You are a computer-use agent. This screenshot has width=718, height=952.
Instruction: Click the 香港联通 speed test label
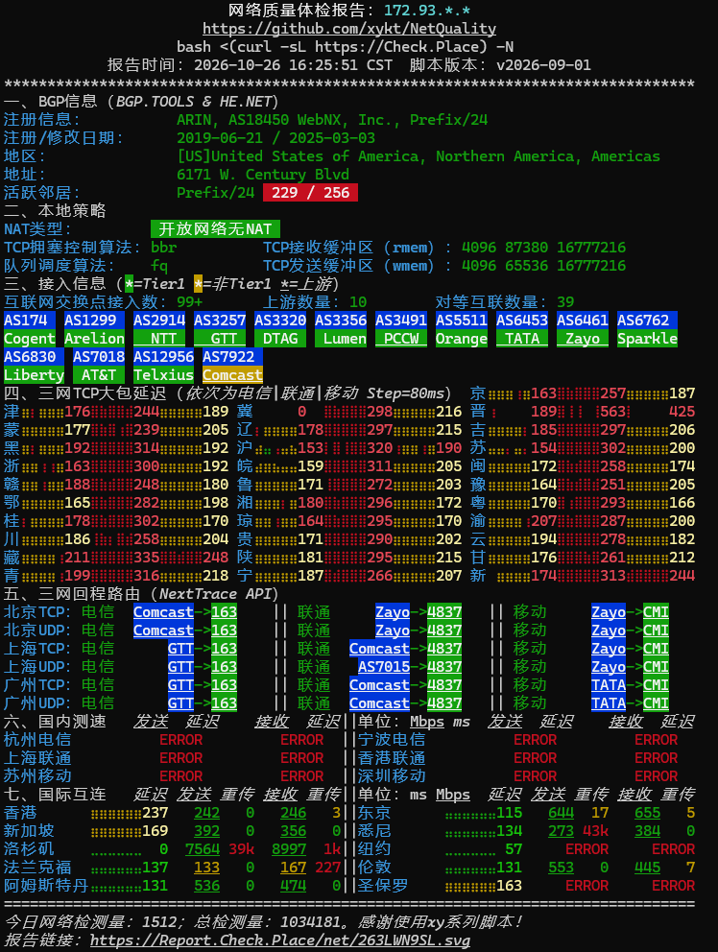(x=392, y=758)
